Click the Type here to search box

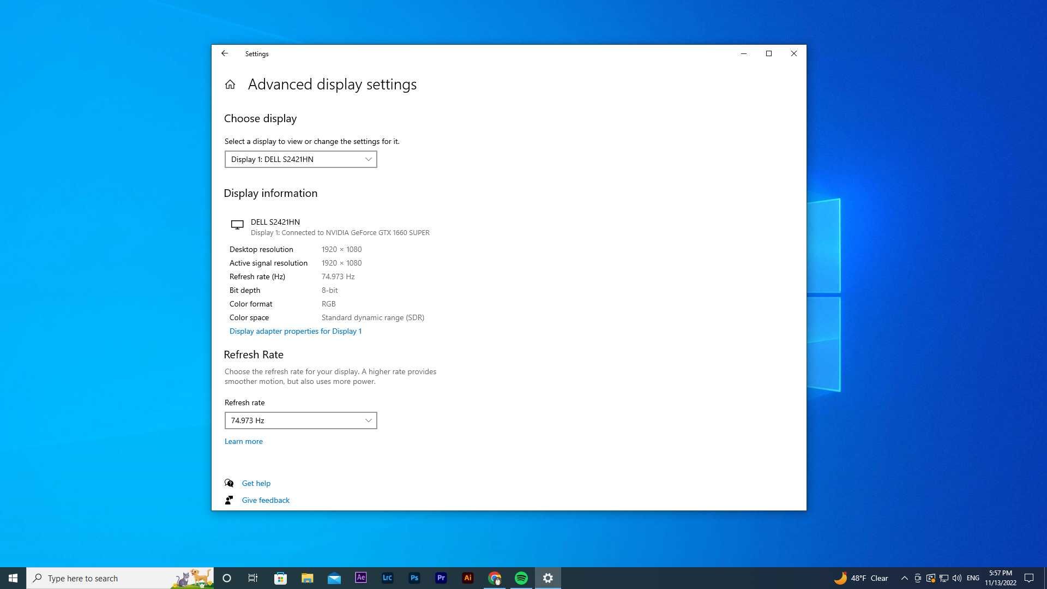click(x=120, y=578)
